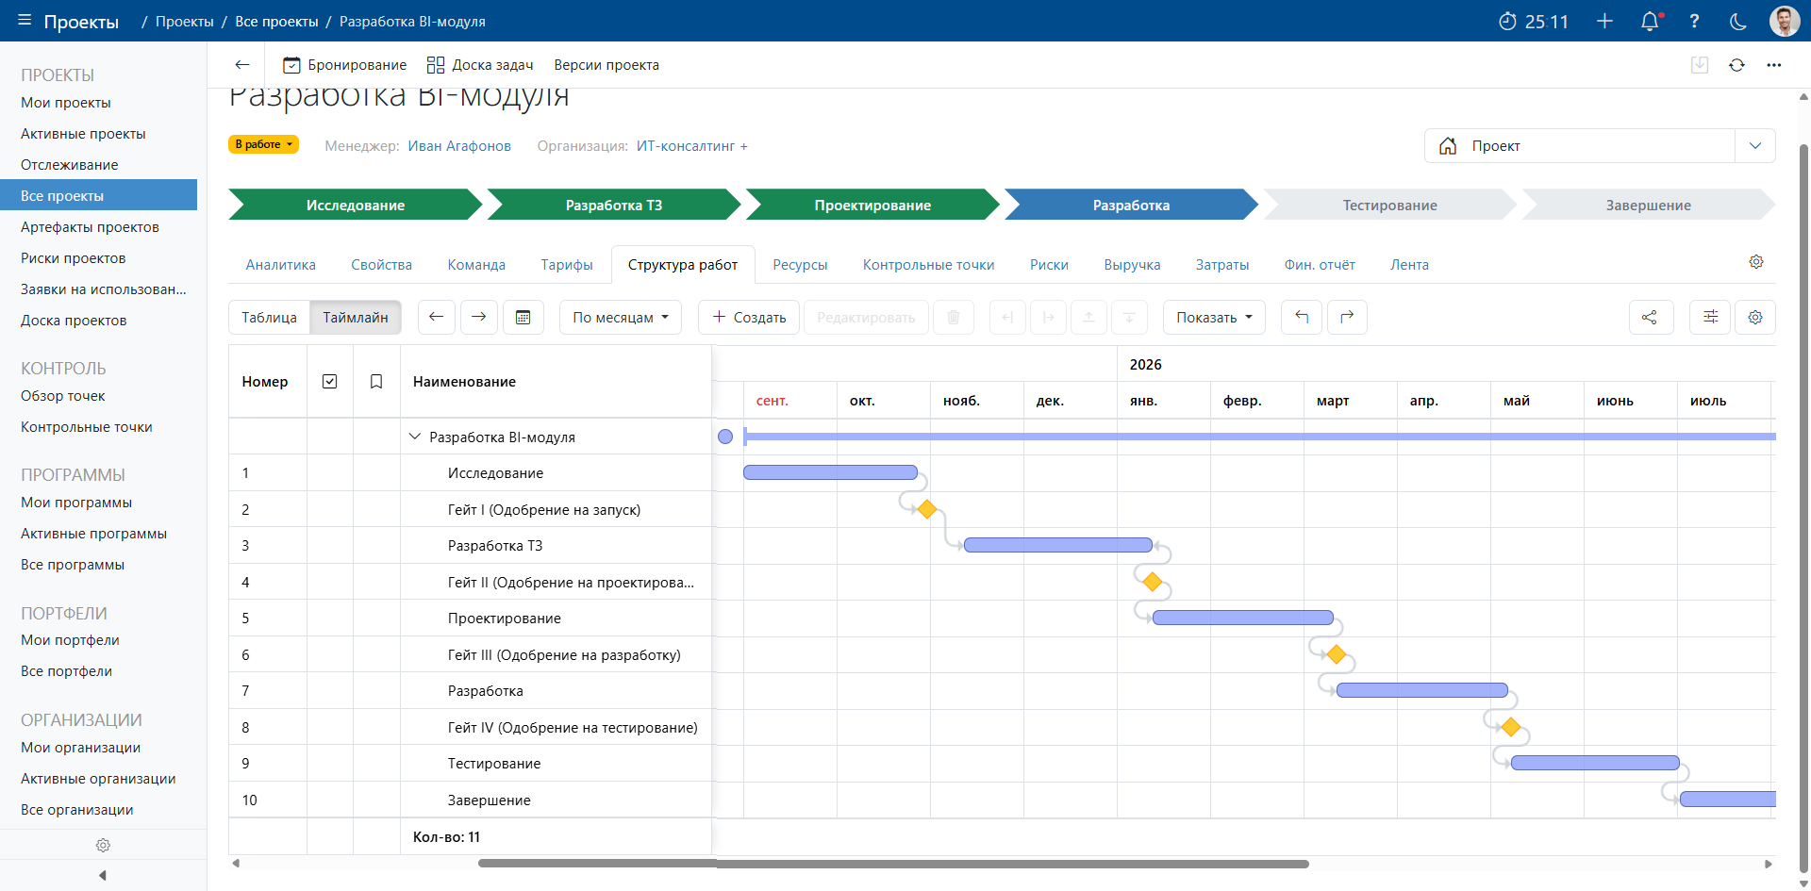
Task: Click the undo arrow in toolbar
Action: 1302,318
